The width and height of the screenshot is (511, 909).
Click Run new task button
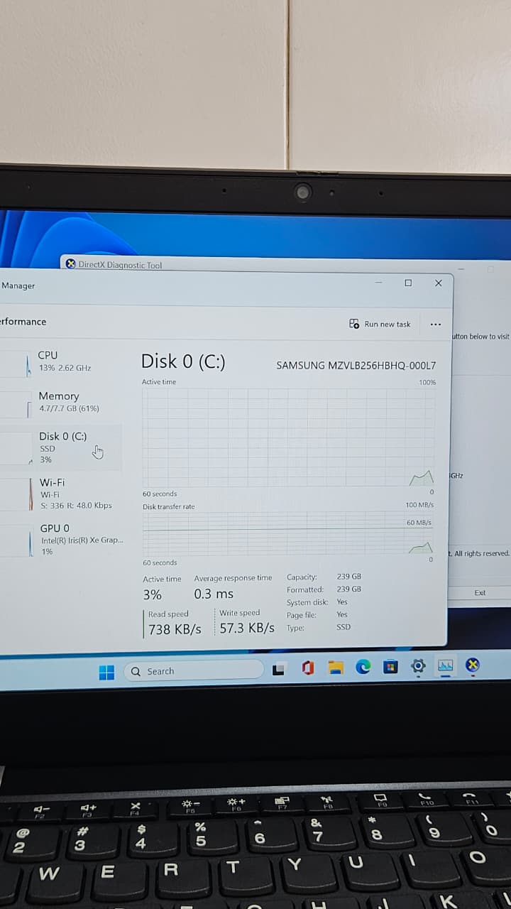[x=380, y=324]
